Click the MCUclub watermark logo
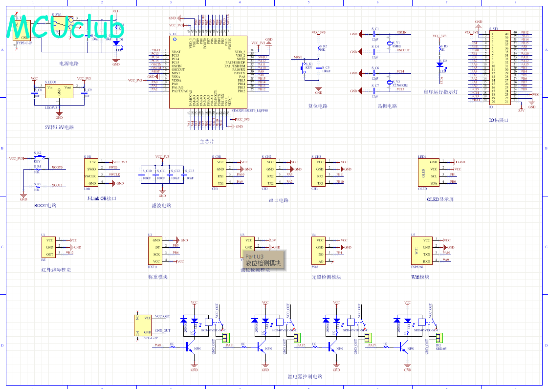Viewport: 548px width, 389px height. click(x=66, y=27)
